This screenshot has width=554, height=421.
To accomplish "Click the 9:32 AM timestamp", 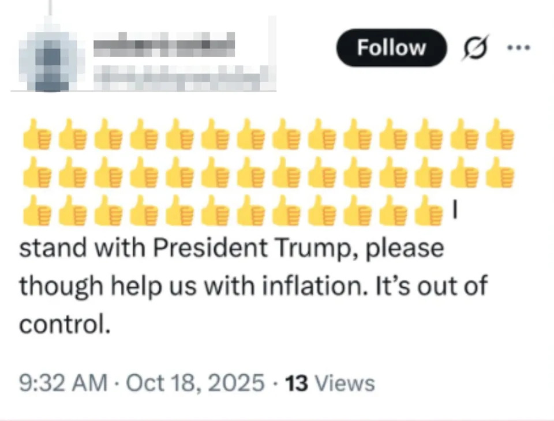I will 63,383.
